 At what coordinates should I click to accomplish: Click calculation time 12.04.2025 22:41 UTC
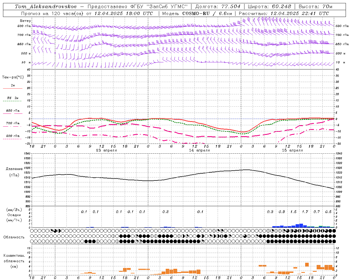click(300, 13)
